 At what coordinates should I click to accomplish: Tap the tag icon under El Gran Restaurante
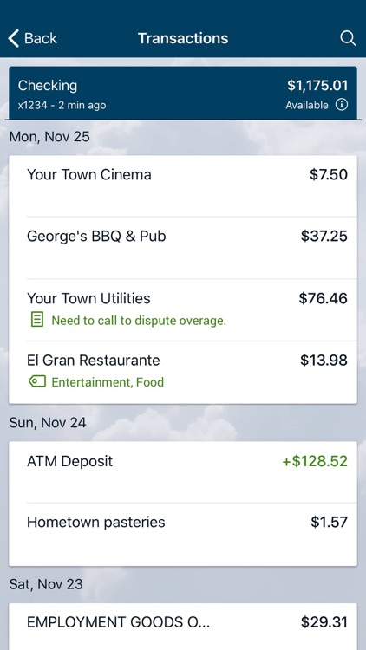pyautogui.click(x=37, y=381)
